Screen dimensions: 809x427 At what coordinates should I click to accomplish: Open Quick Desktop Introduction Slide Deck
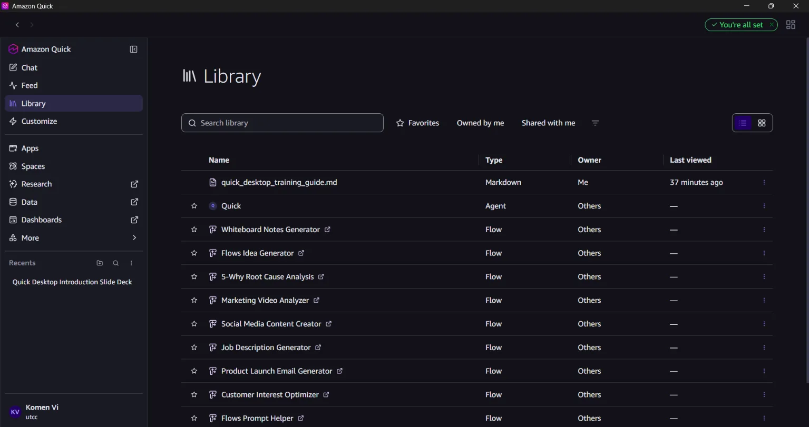click(x=72, y=282)
